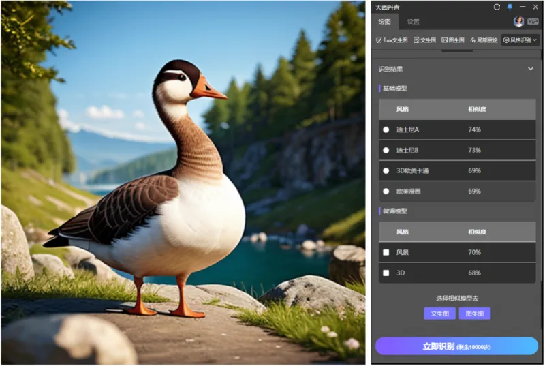Select the 3D欧美卡通 style radio button

386,170
